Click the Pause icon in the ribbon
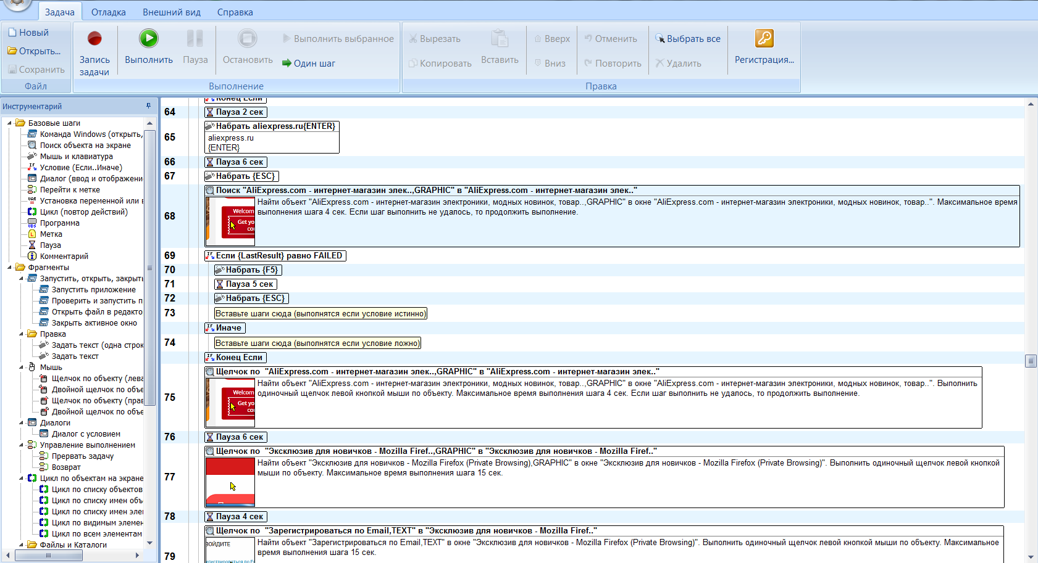Image resolution: width=1038 pixels, height=563 pixels. pyautogui.click(x=195, y=38)
